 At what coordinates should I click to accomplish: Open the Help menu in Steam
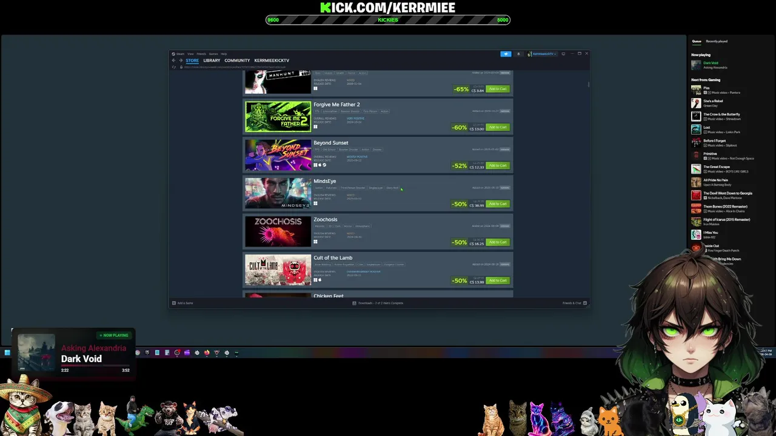(x=224, y=54)
